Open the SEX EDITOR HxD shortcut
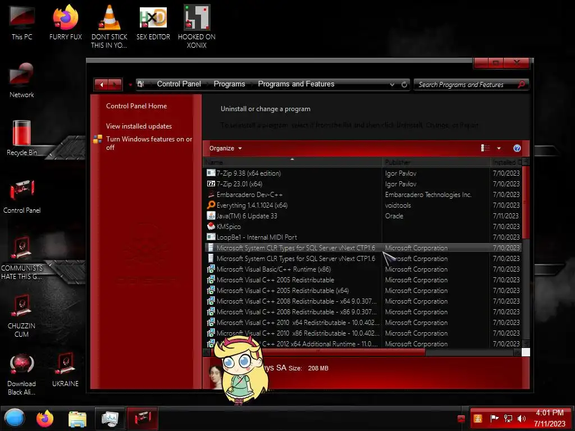The image size is (575, 431). coord(153,23)
